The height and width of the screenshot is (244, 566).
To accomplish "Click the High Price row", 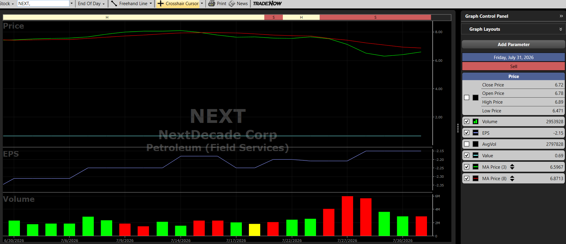I will pyautogui.click(x=522, y=102).
